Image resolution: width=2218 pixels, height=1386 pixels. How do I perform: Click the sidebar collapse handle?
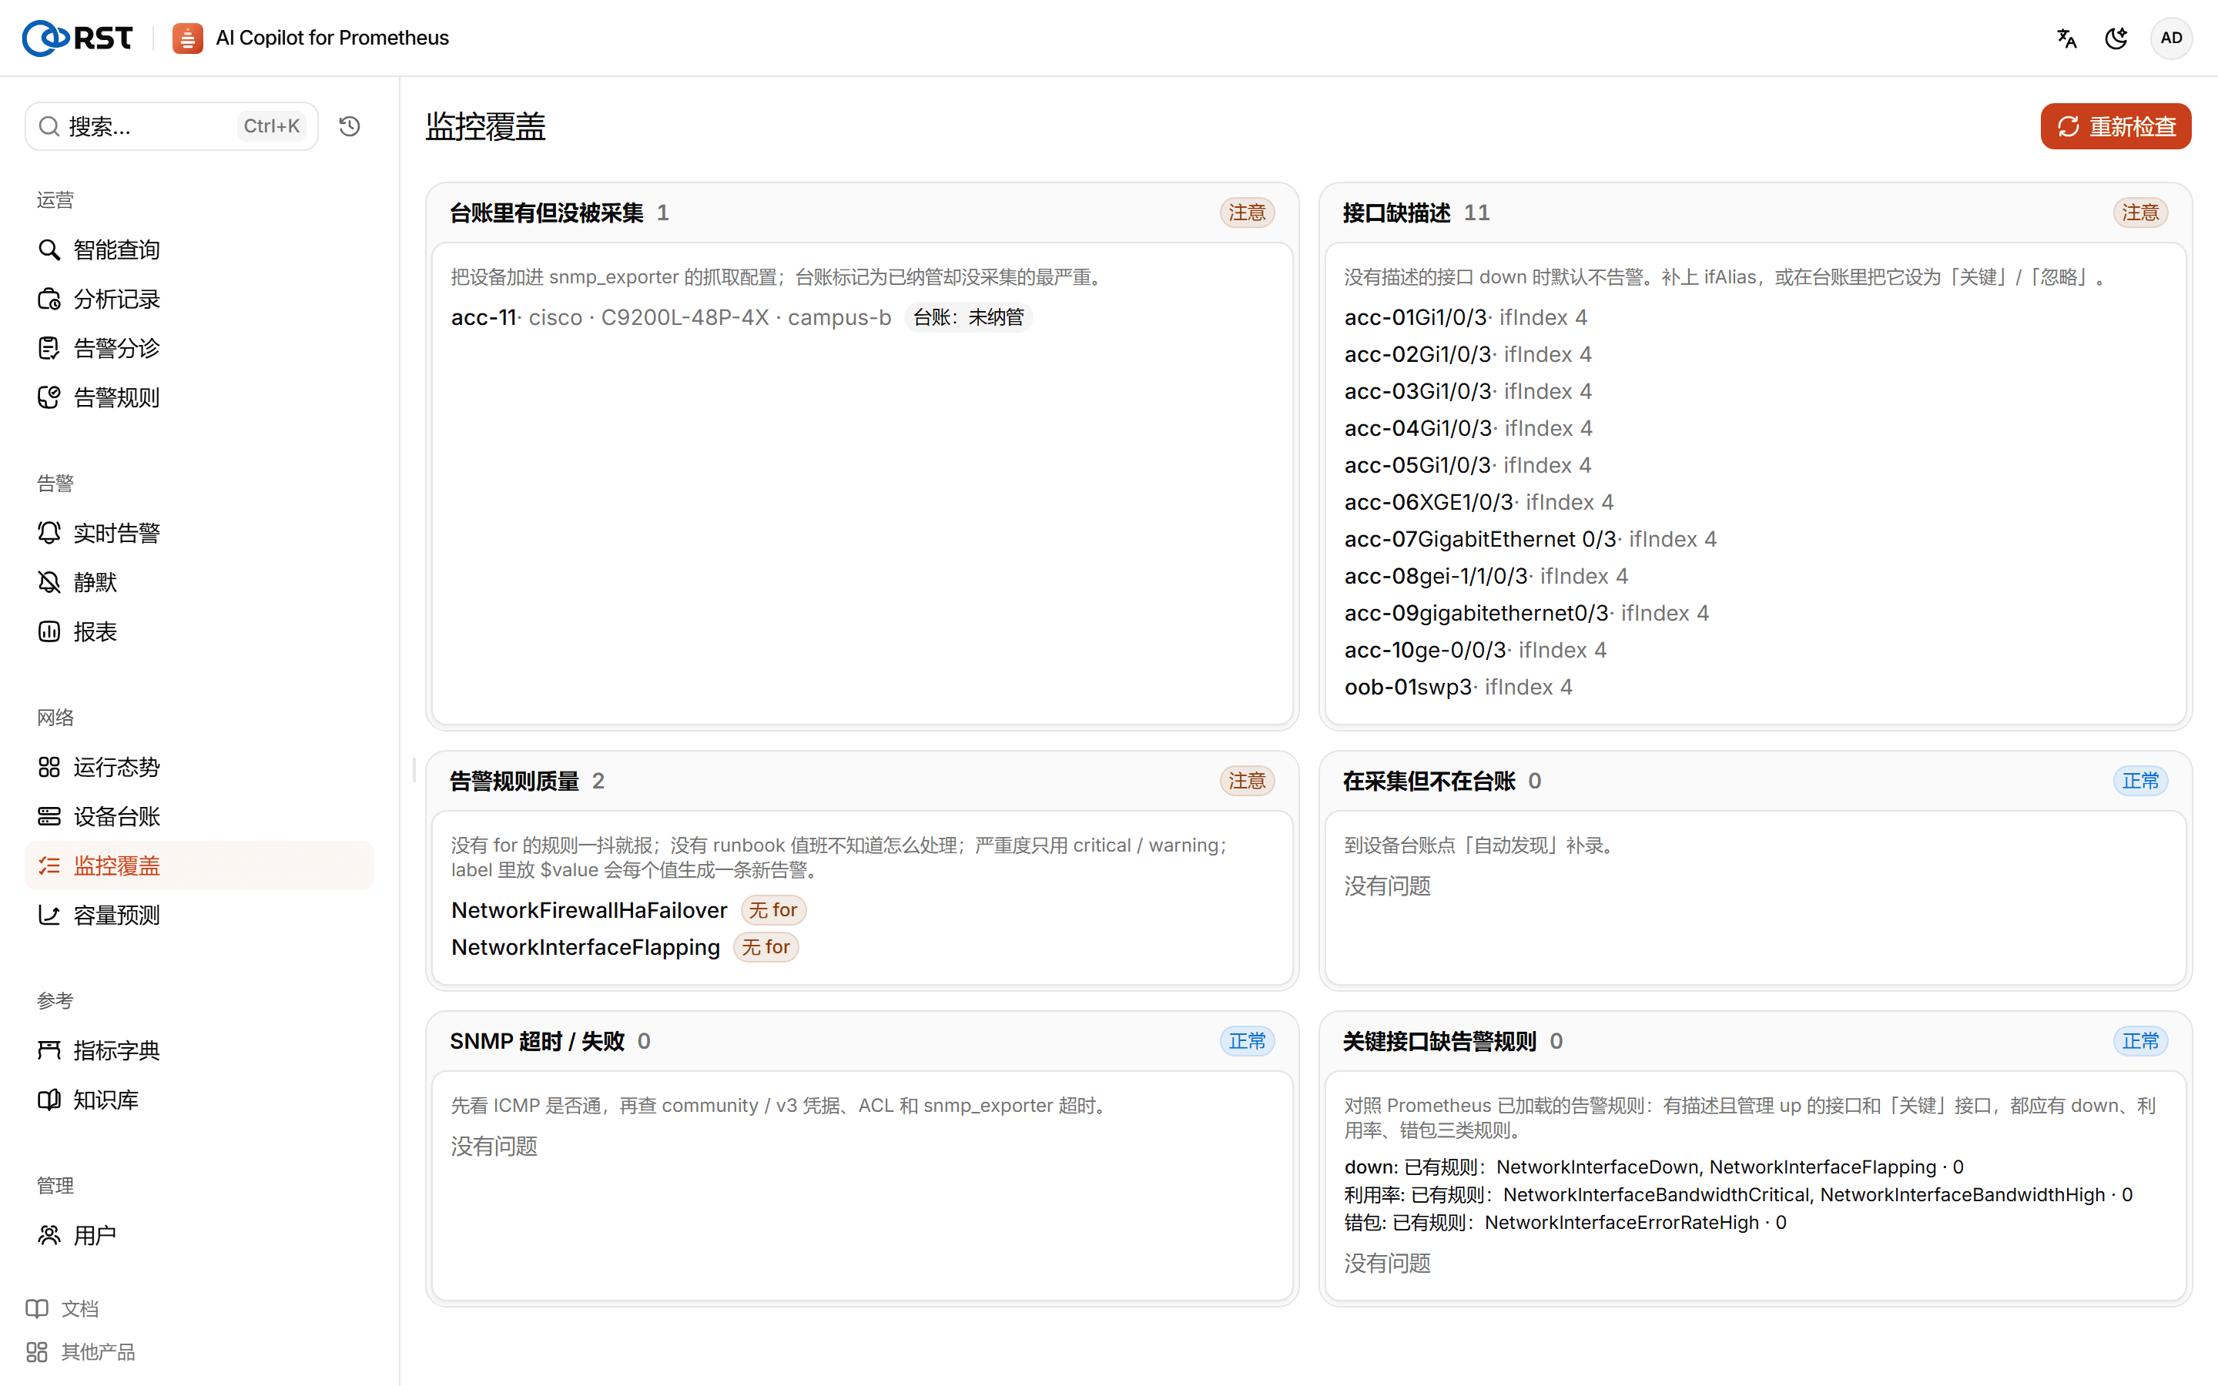(414, 770)
